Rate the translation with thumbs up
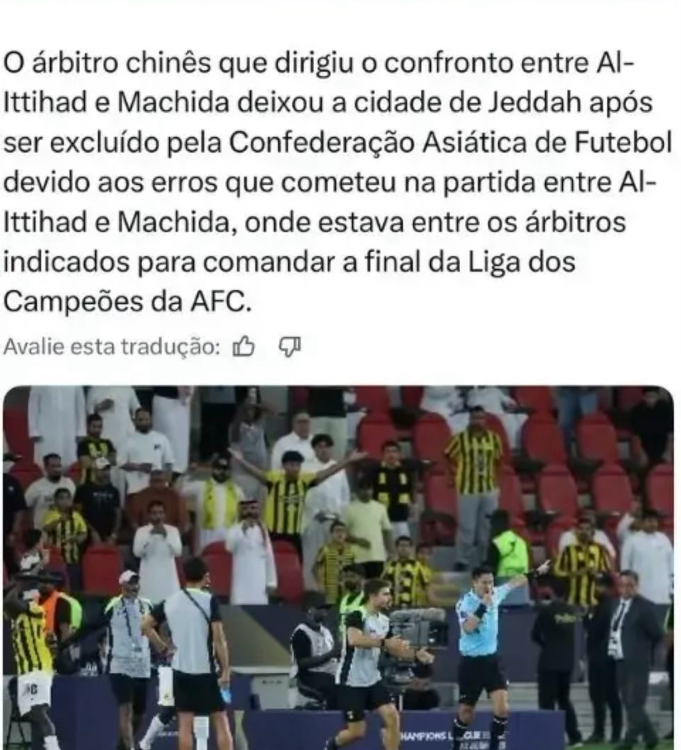Screen dimensions: 681x750 (243, 347)
